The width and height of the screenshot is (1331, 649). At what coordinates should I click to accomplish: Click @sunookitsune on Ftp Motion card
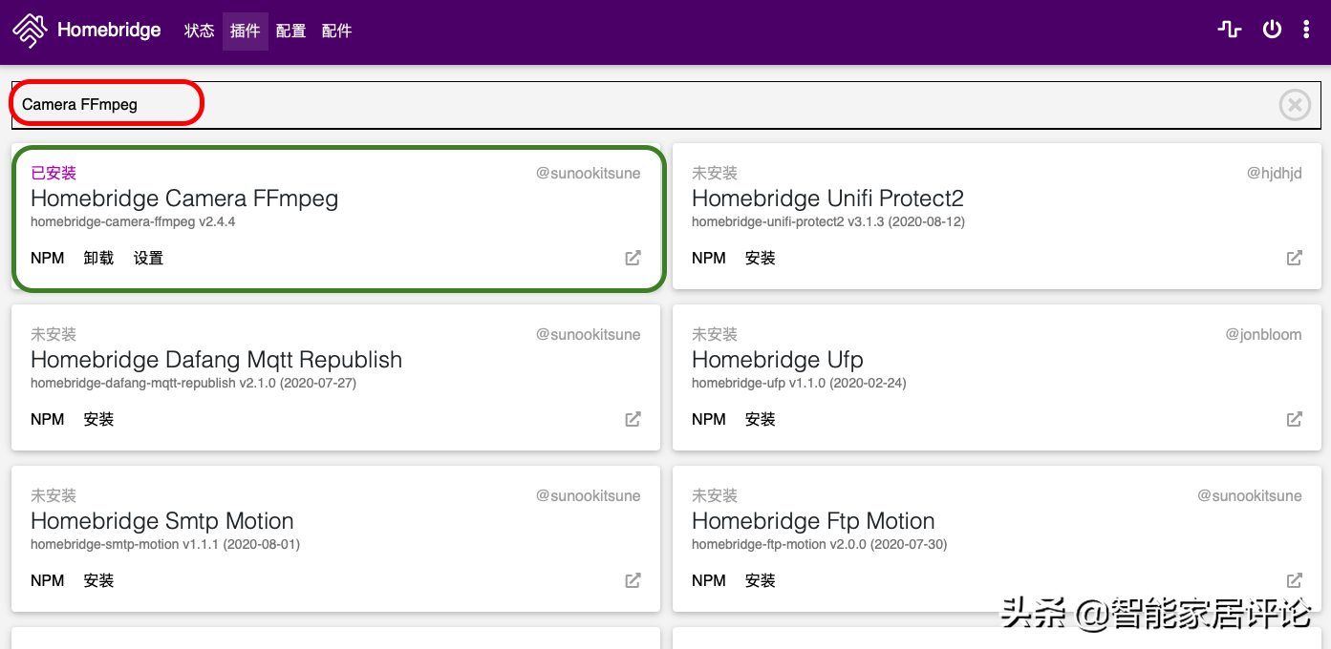point(1250,495)
